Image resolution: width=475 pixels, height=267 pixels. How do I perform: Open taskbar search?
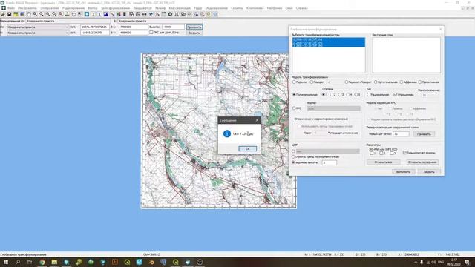tap(18, 262)
